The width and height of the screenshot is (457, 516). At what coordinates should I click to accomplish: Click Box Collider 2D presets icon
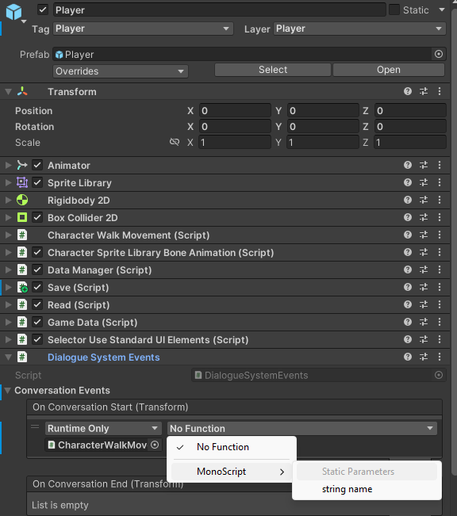(x=424, y=217)
